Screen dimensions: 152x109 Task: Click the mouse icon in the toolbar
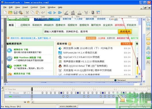(x=93, y=13)
